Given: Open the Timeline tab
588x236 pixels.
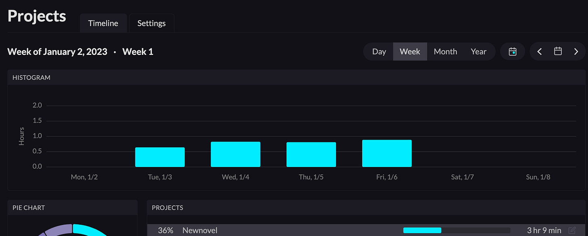Looking at the screenshot, I should pyautogui.click(x=103, y=23).
